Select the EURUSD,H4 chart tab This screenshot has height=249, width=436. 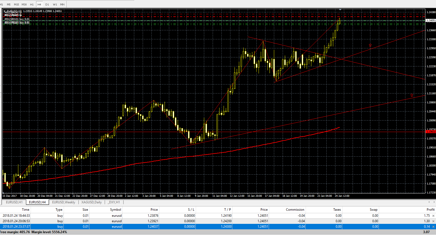37,202
